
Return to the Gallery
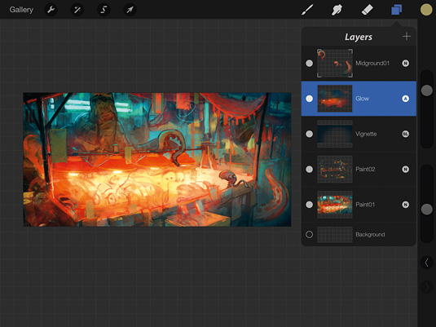21,10
